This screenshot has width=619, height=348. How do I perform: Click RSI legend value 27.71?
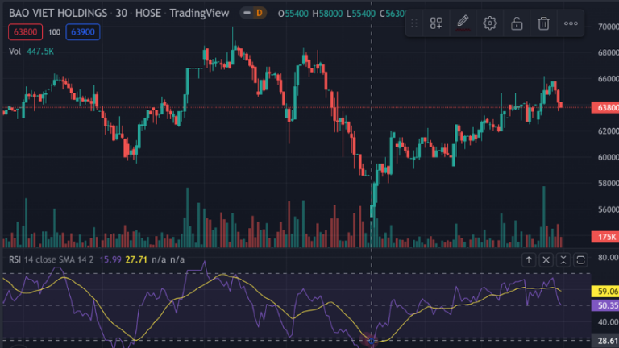[136, 259]
